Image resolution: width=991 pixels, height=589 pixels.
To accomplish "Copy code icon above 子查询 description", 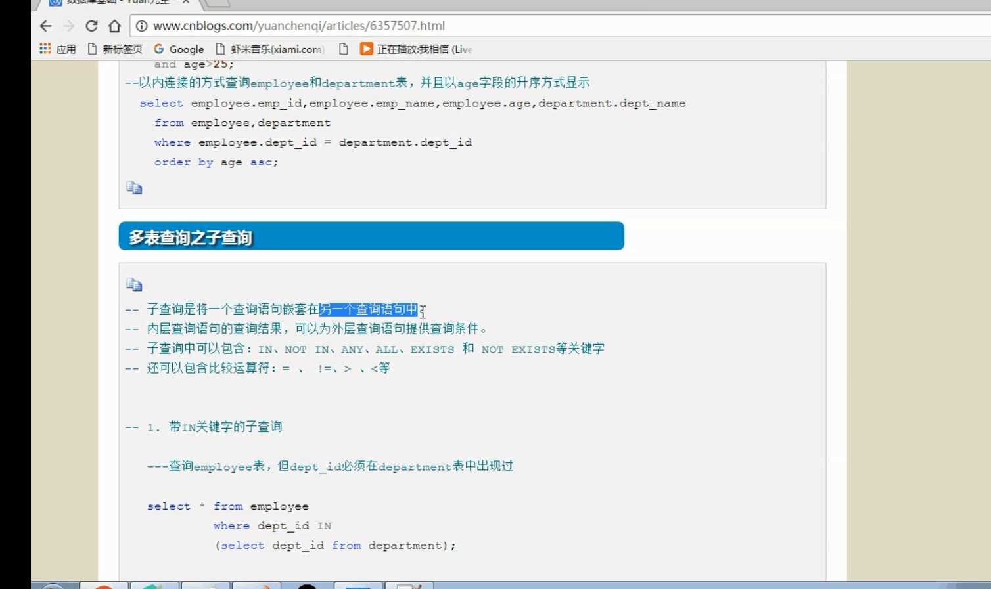I will pyautogui.click(x=134, y=284).
